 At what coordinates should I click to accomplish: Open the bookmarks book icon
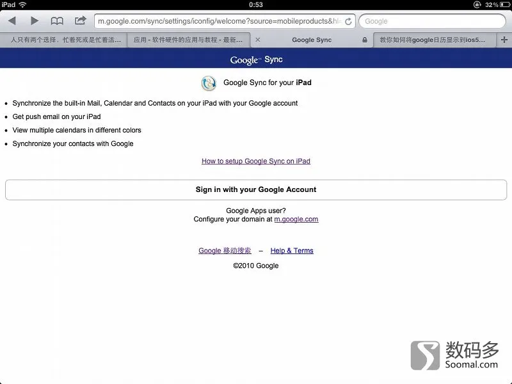click(57, 21)
